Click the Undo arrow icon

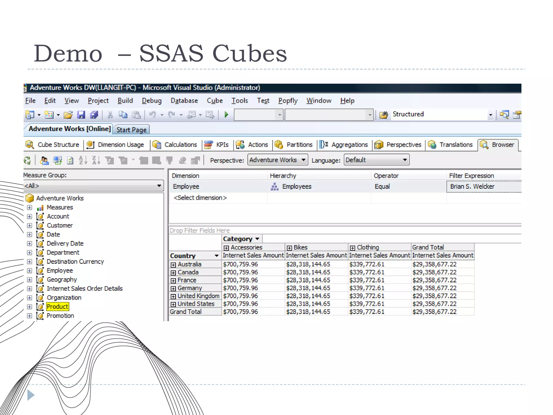point(153,115)
